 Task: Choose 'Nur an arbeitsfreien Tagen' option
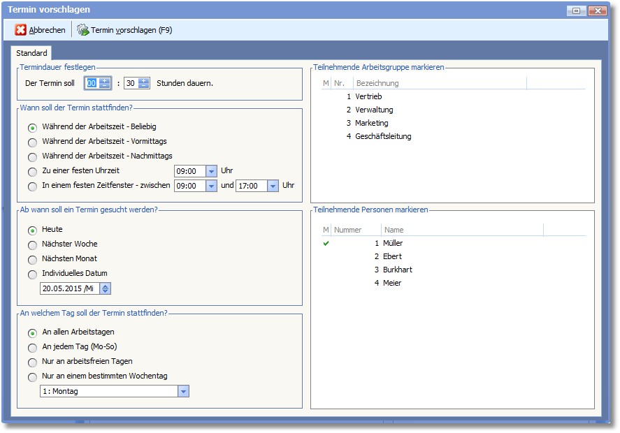tap(32, 362)
